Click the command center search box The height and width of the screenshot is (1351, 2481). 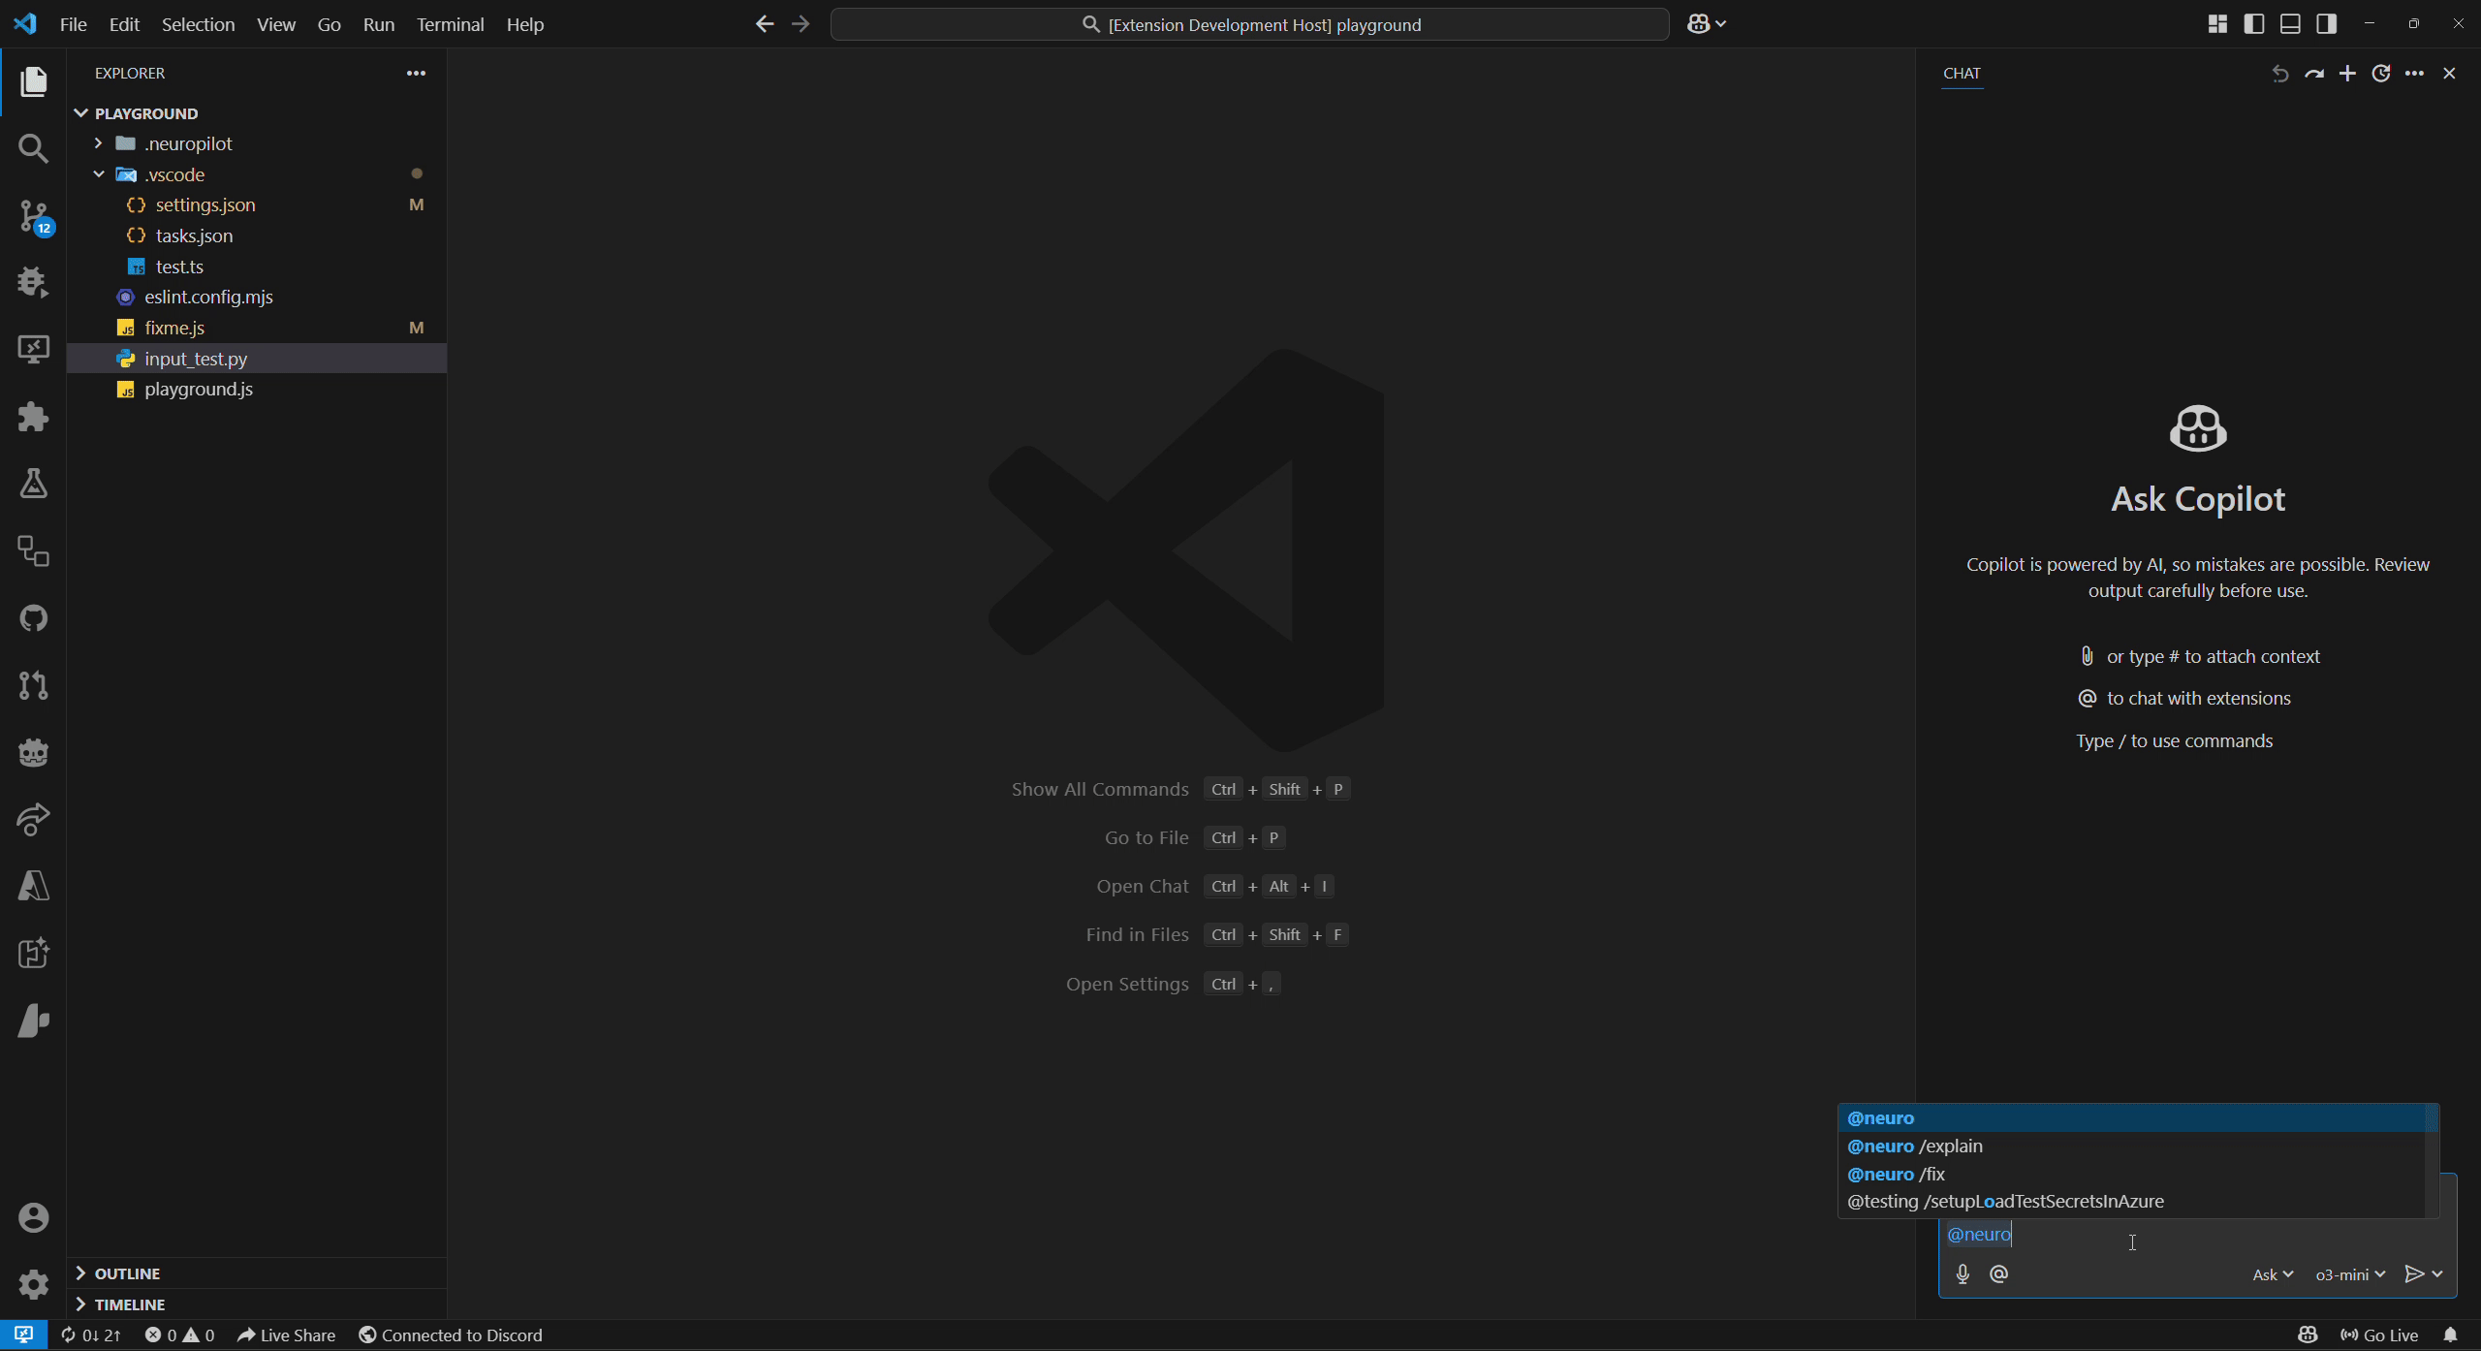pyautogui.click(x=1249, y=24)
